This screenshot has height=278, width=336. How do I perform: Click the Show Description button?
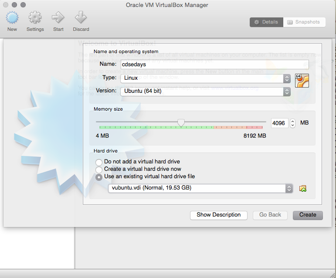(x=218, y=215)
